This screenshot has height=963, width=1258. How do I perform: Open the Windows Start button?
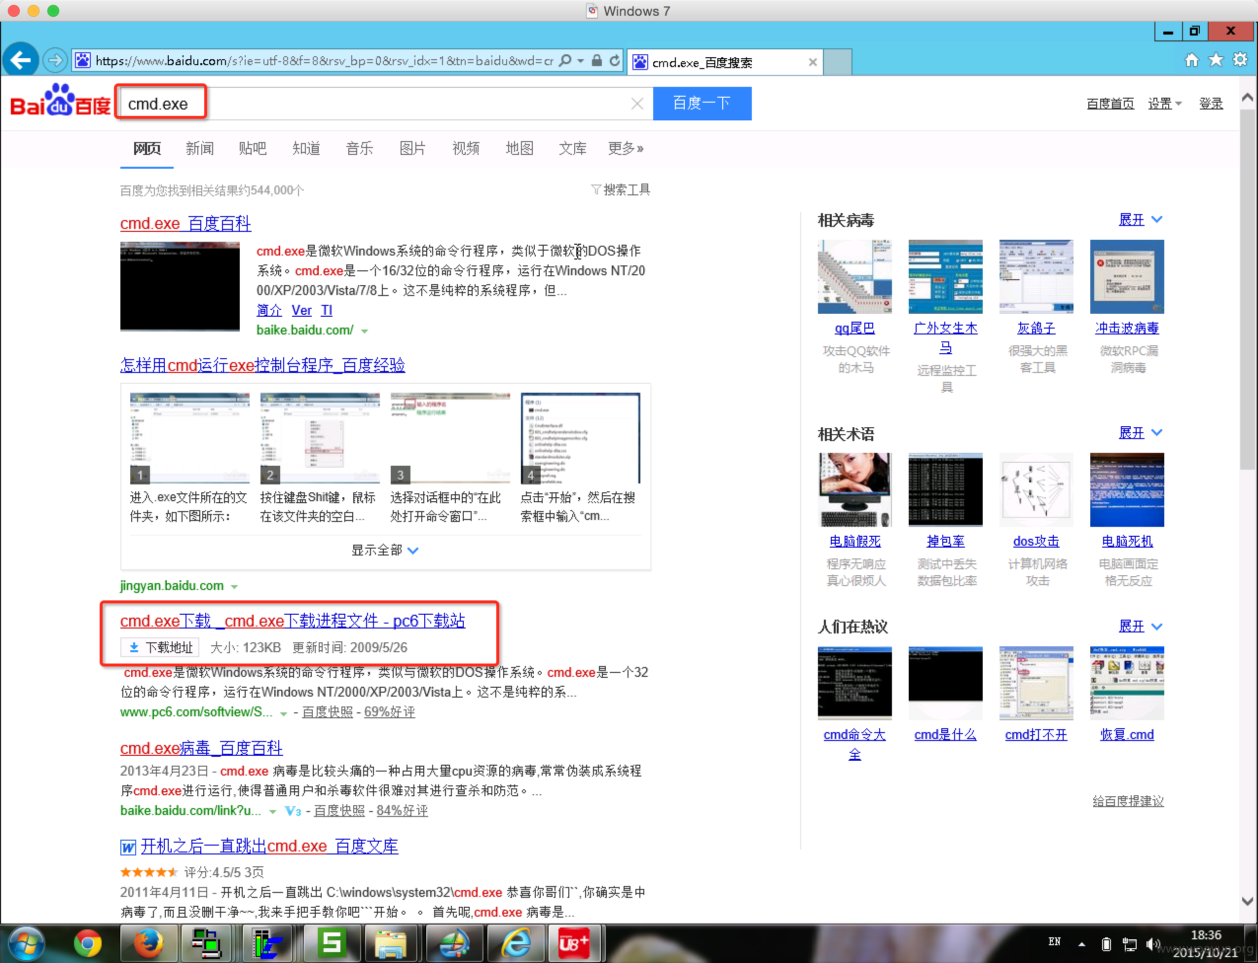point(26,943)
